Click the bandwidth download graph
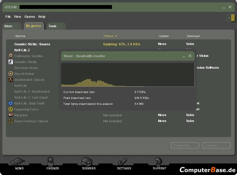The image size is (237, 175). point(128,75)
